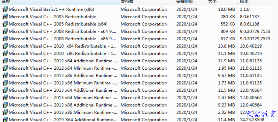Click the icon of C++ 2012 x64 Minimum Runtime
Image resolution: width=278 pixels, height=122 pixels.
[5, 68]
